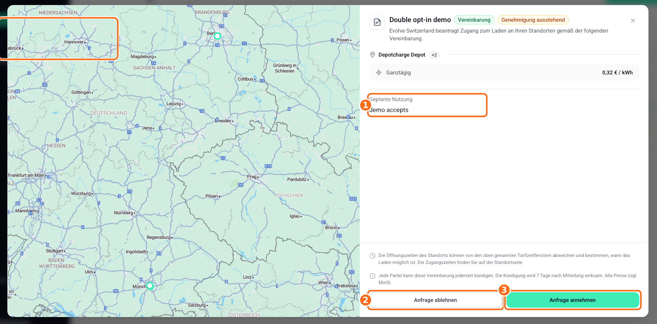
Task: Click the Double opt-in demo title
Action: tap(420, 20)
